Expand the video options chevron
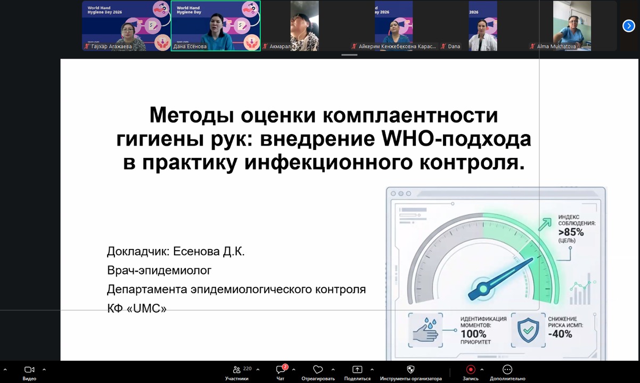This screenshot has height=383, width=640. [x=44, y=370]
